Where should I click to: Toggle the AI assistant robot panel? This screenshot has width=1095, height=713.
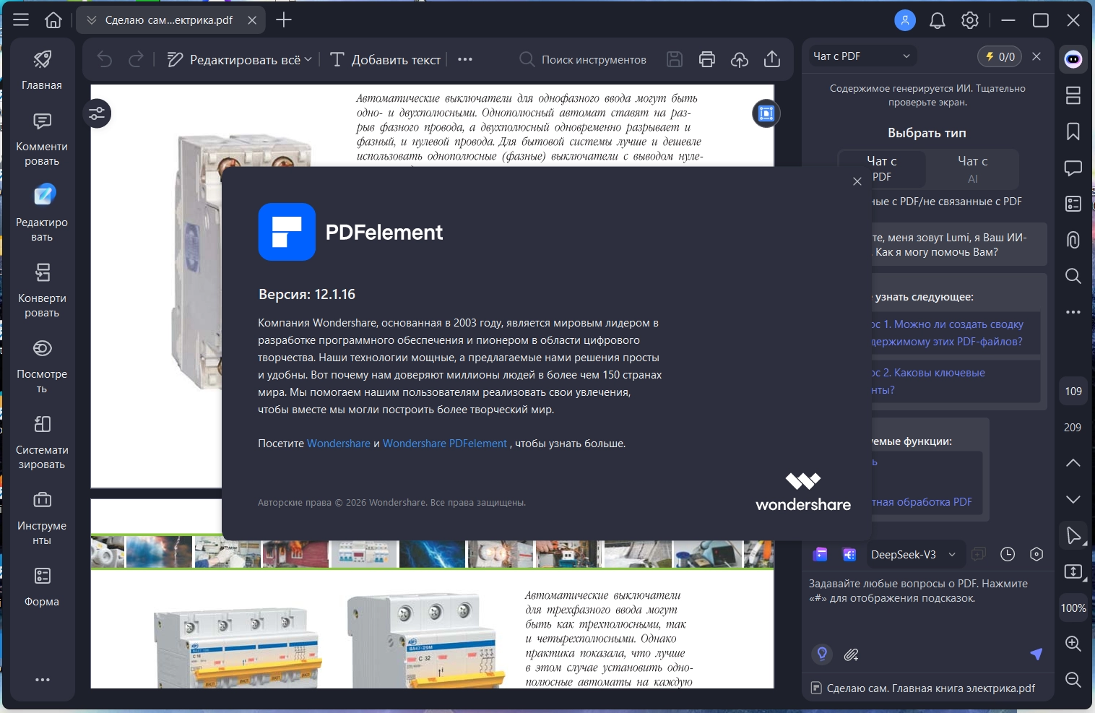click(x=1073, y=59)
